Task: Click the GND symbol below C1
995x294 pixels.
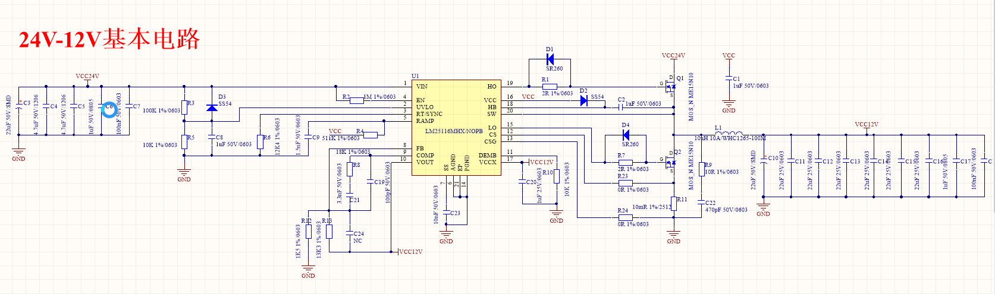Action: [729, 106]
